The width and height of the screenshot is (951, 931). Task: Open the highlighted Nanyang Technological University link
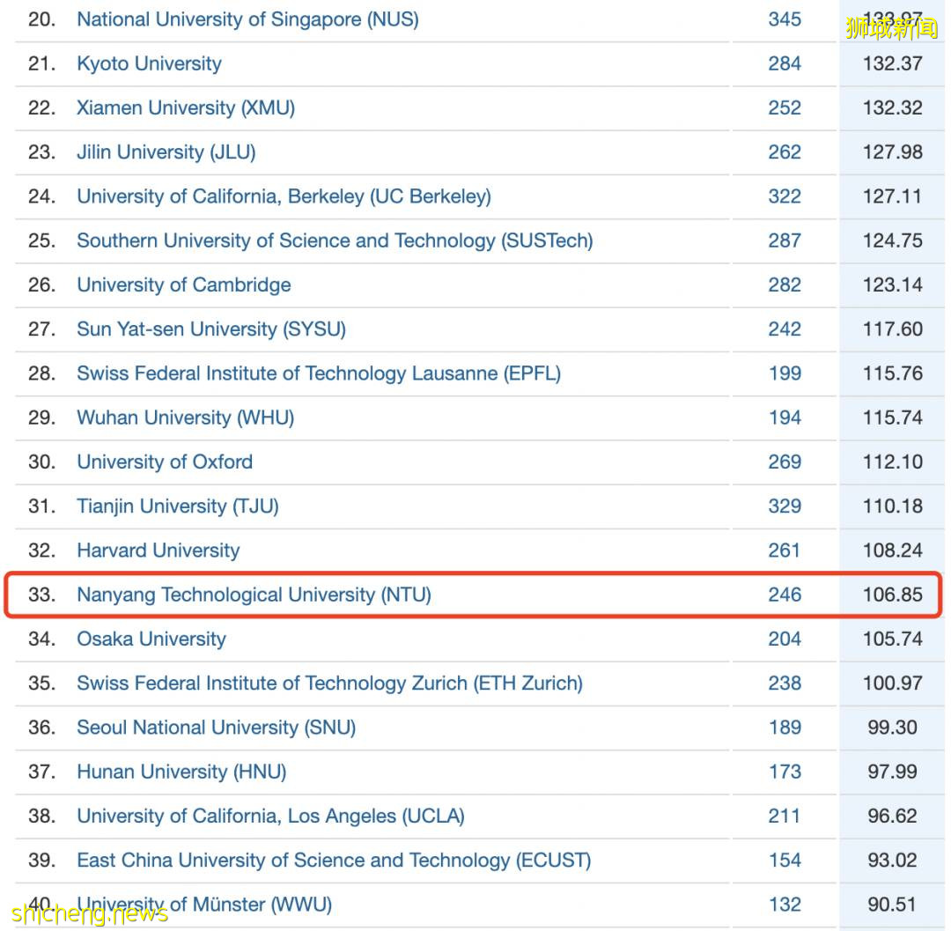tap(254, 595)
